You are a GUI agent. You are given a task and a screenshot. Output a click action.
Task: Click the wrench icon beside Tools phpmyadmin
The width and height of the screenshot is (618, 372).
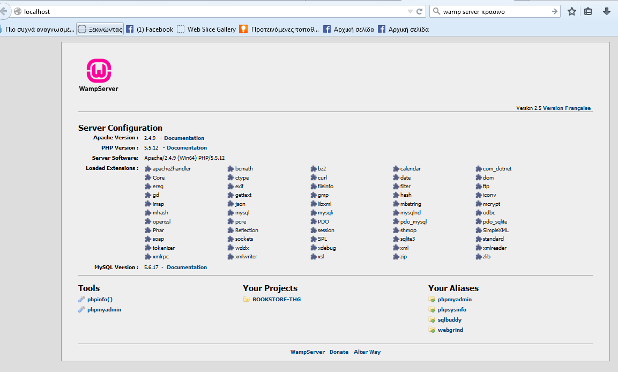click(81, 310)
